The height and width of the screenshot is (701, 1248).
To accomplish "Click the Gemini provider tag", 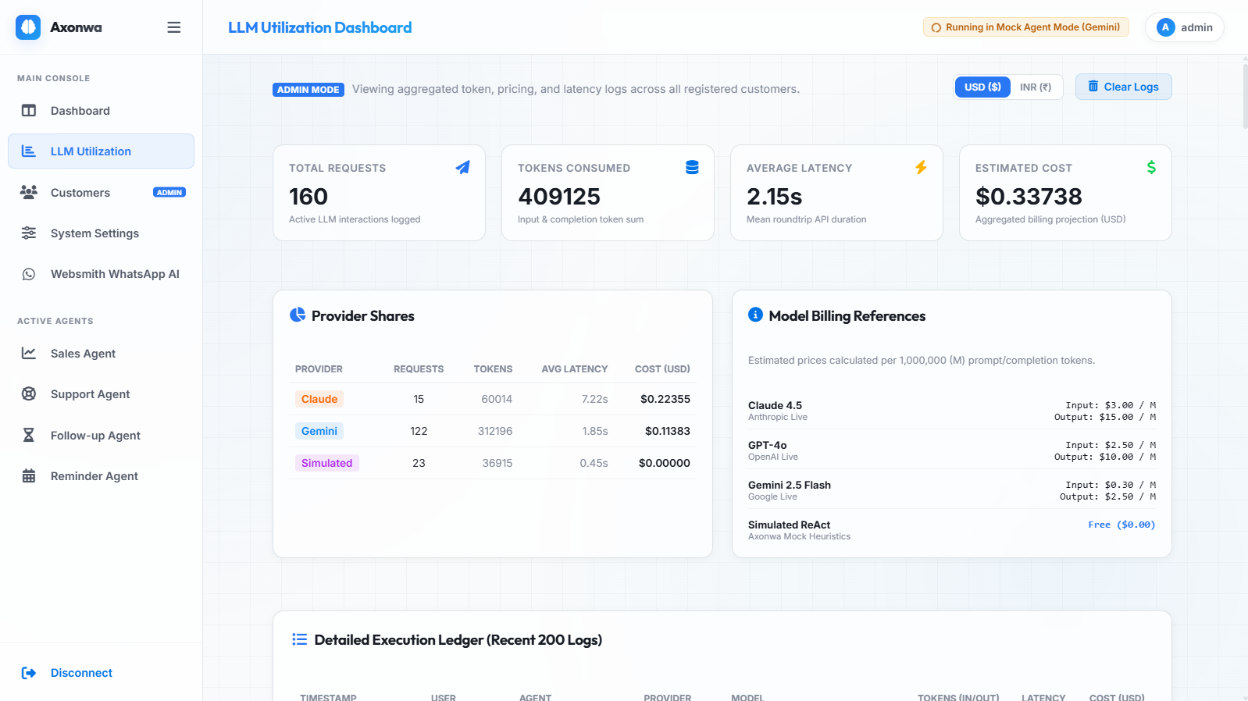I will [319, 431].
